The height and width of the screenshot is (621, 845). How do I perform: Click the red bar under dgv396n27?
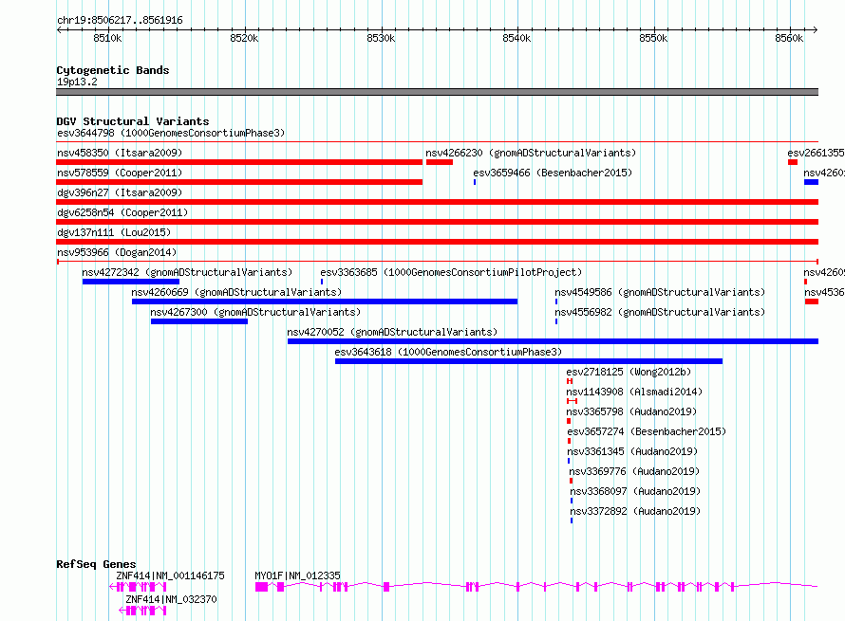click(x=437, y=202)
